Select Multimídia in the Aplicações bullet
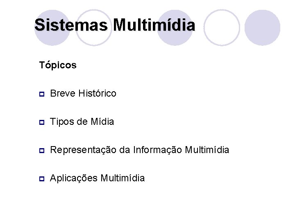295x221 pixels. (x=123, y=178)
